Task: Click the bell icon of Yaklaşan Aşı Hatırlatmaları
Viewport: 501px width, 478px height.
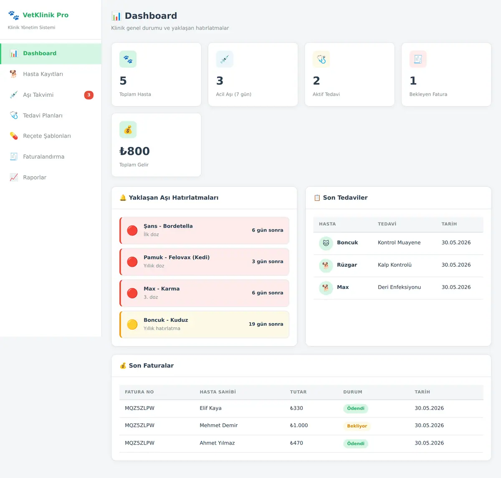Action: (x=123, y=198)
